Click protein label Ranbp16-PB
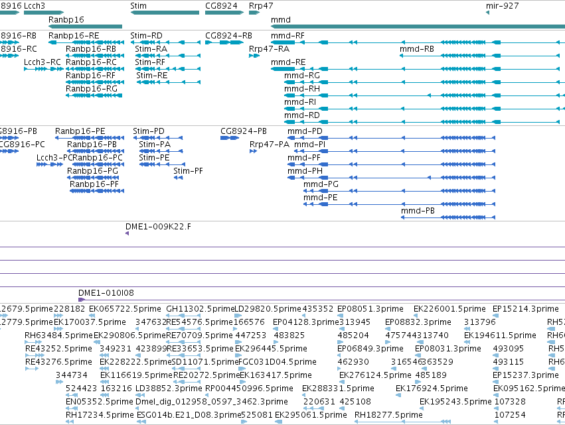This screenshot has height=425, width=565. tap(92, 145)
